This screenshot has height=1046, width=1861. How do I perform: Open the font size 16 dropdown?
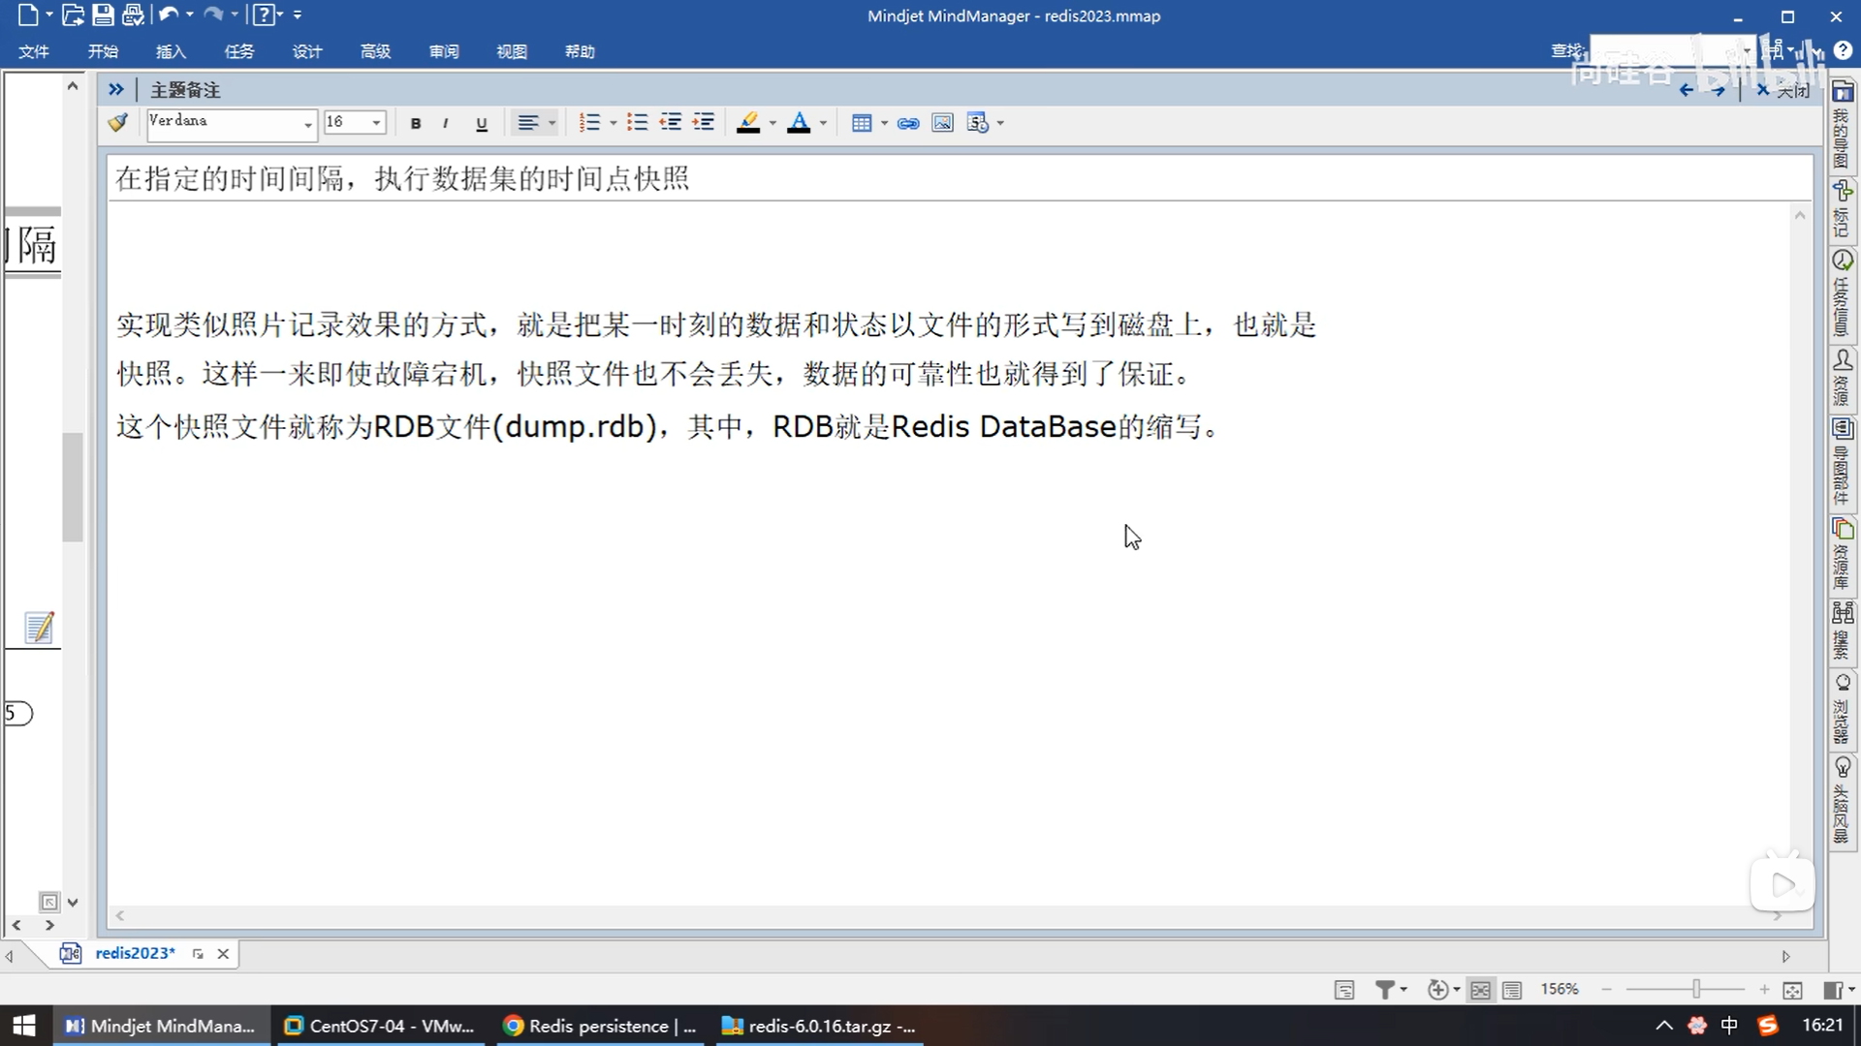377,123
